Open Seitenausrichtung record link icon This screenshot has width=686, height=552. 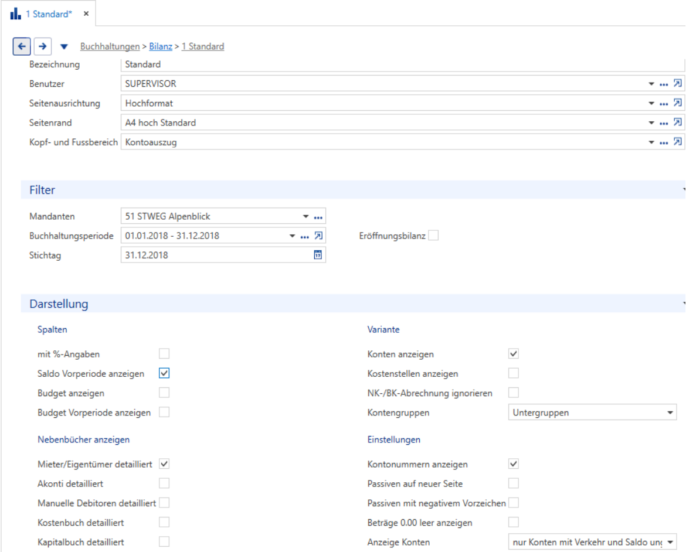(x=677, y=103)
